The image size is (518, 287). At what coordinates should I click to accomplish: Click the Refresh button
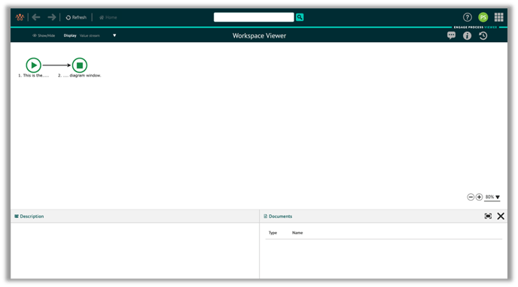76,17
